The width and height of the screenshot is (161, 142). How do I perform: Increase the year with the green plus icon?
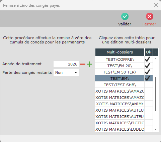coord(89,64)
